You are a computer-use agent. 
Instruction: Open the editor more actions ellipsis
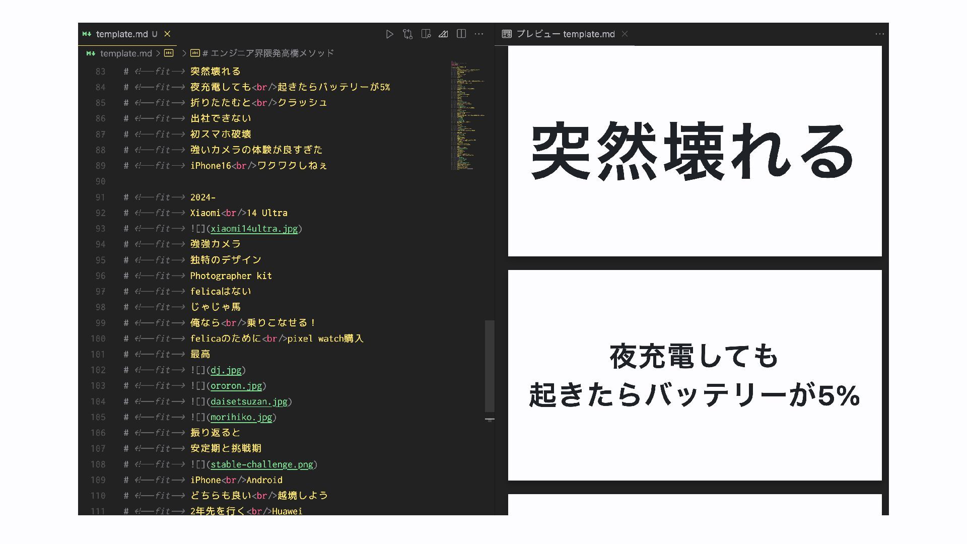coord(479,34)
